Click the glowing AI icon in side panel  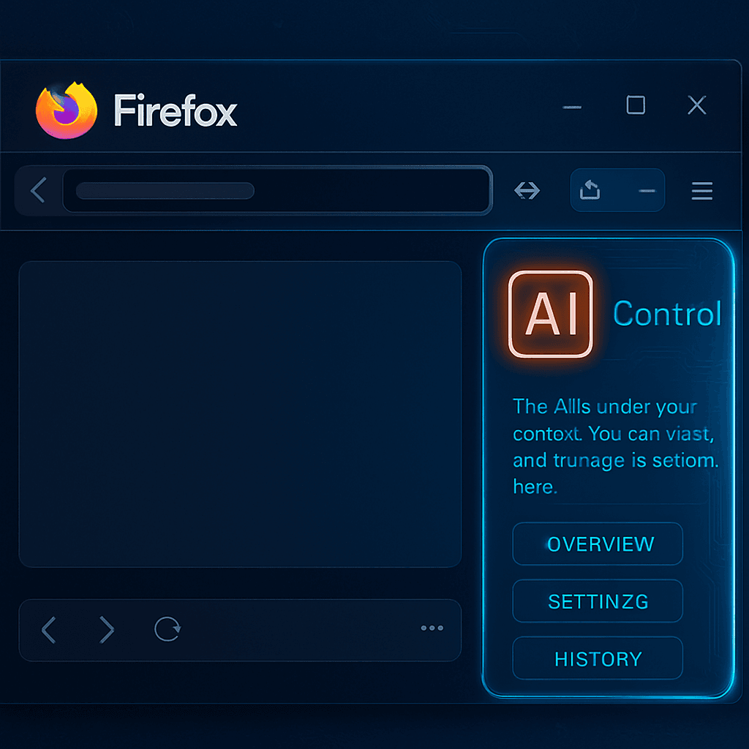coord(550,314)
